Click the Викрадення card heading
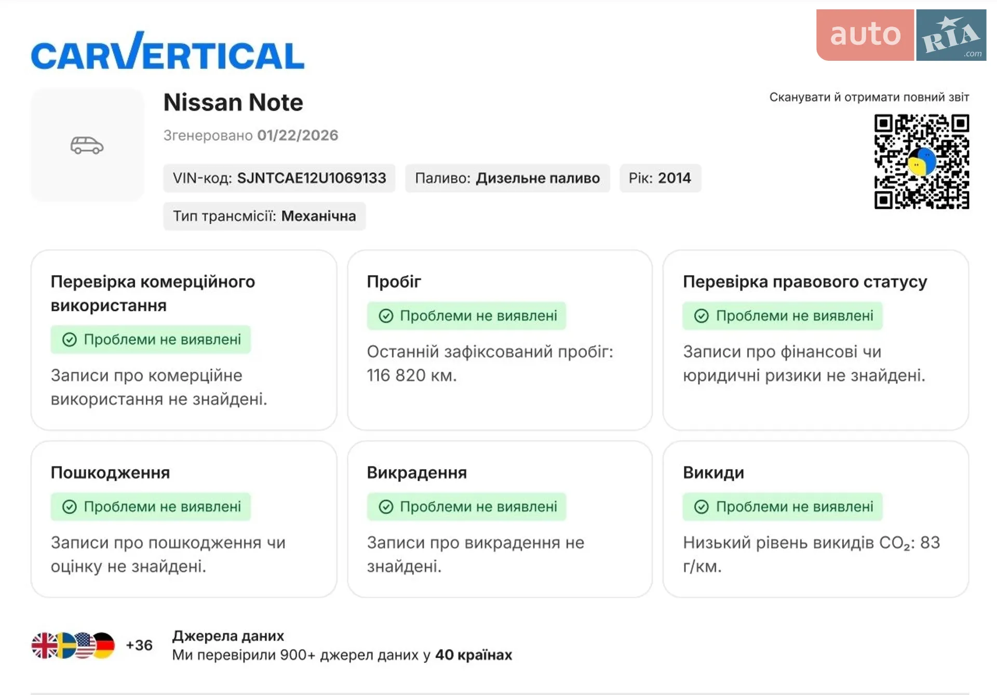 coord(417,473)
